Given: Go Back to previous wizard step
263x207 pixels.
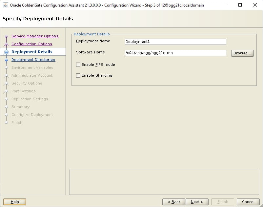Looking at the screenshot, I should (174, 202).
